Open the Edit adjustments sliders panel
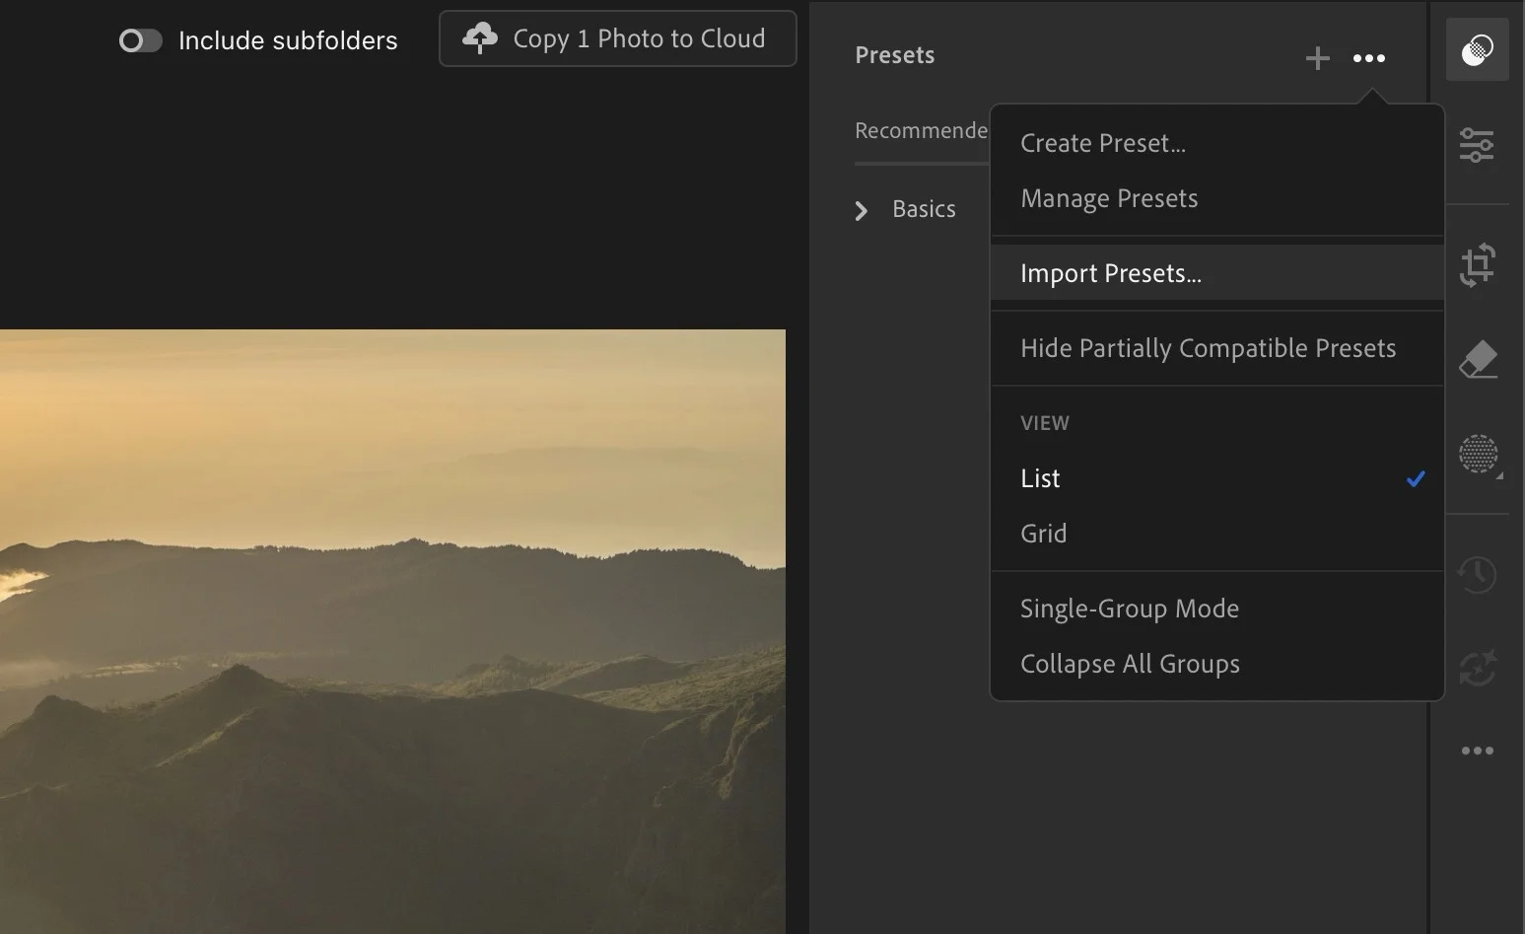 pyautogui.click(x=1476, y=145)
